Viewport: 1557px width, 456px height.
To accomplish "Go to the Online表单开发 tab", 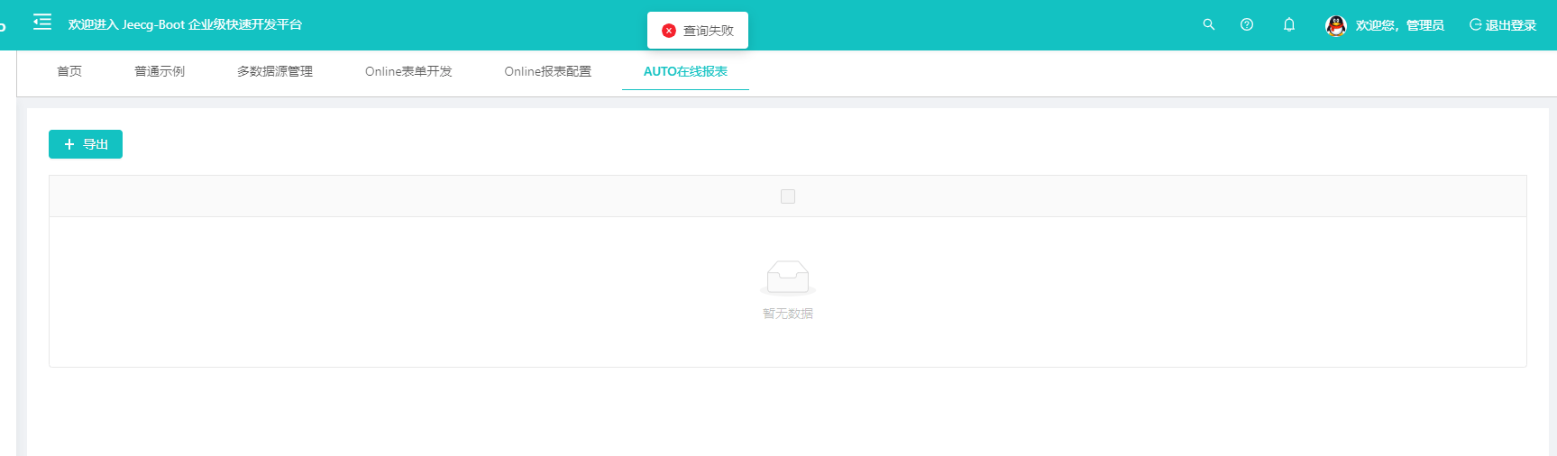I will tap(408, 72).
